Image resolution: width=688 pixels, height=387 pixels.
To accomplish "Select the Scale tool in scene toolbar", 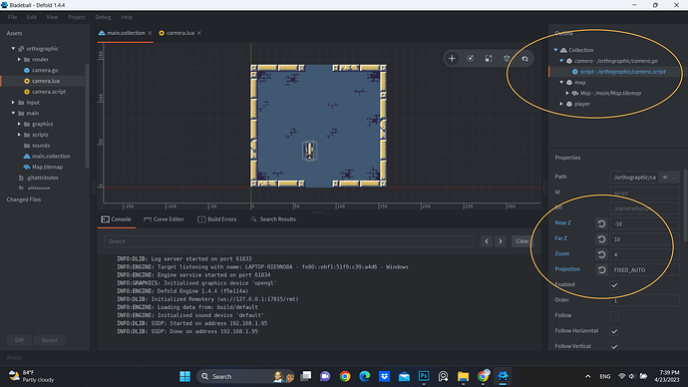I will point(489,59).
